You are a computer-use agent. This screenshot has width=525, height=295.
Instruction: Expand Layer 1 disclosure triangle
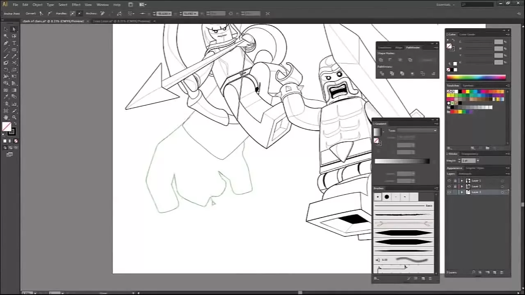(462, 181)
